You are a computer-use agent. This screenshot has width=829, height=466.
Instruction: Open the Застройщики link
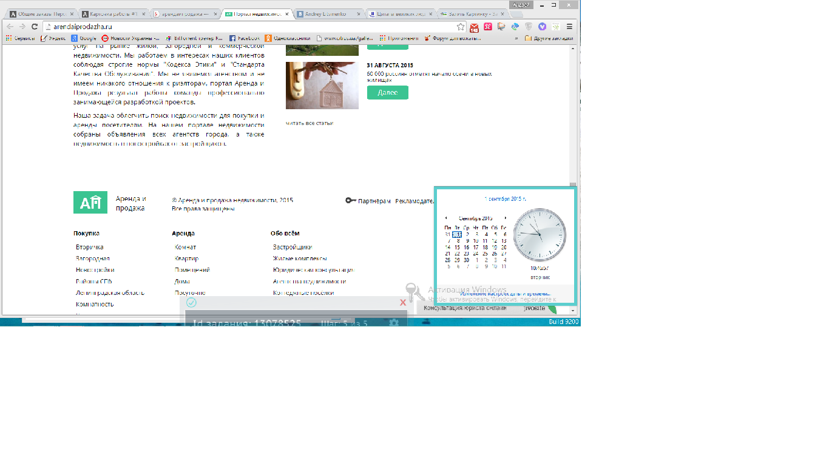click(x=293, y=247)
